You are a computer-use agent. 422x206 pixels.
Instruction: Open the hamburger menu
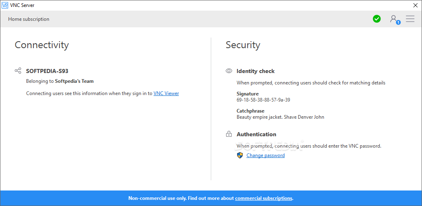(x=410, y=19)
